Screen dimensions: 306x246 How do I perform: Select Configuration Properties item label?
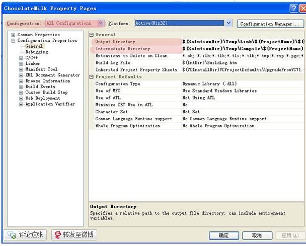pyautogui.click(x=47, y=40)
